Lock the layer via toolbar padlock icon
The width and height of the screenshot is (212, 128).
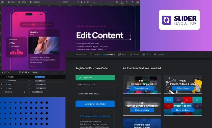[85, 2]
